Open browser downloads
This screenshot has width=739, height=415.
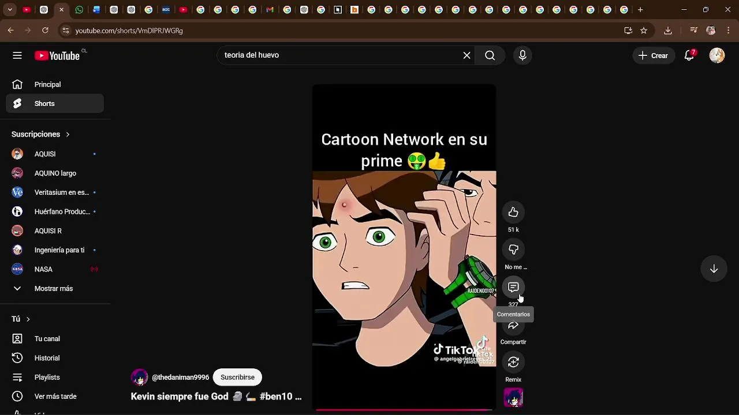(668, 31)
